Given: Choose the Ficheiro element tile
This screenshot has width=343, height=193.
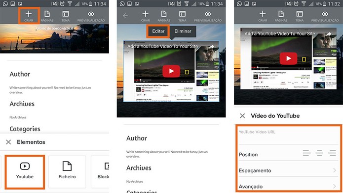Looking at the screenshot, I should [67, 172].
